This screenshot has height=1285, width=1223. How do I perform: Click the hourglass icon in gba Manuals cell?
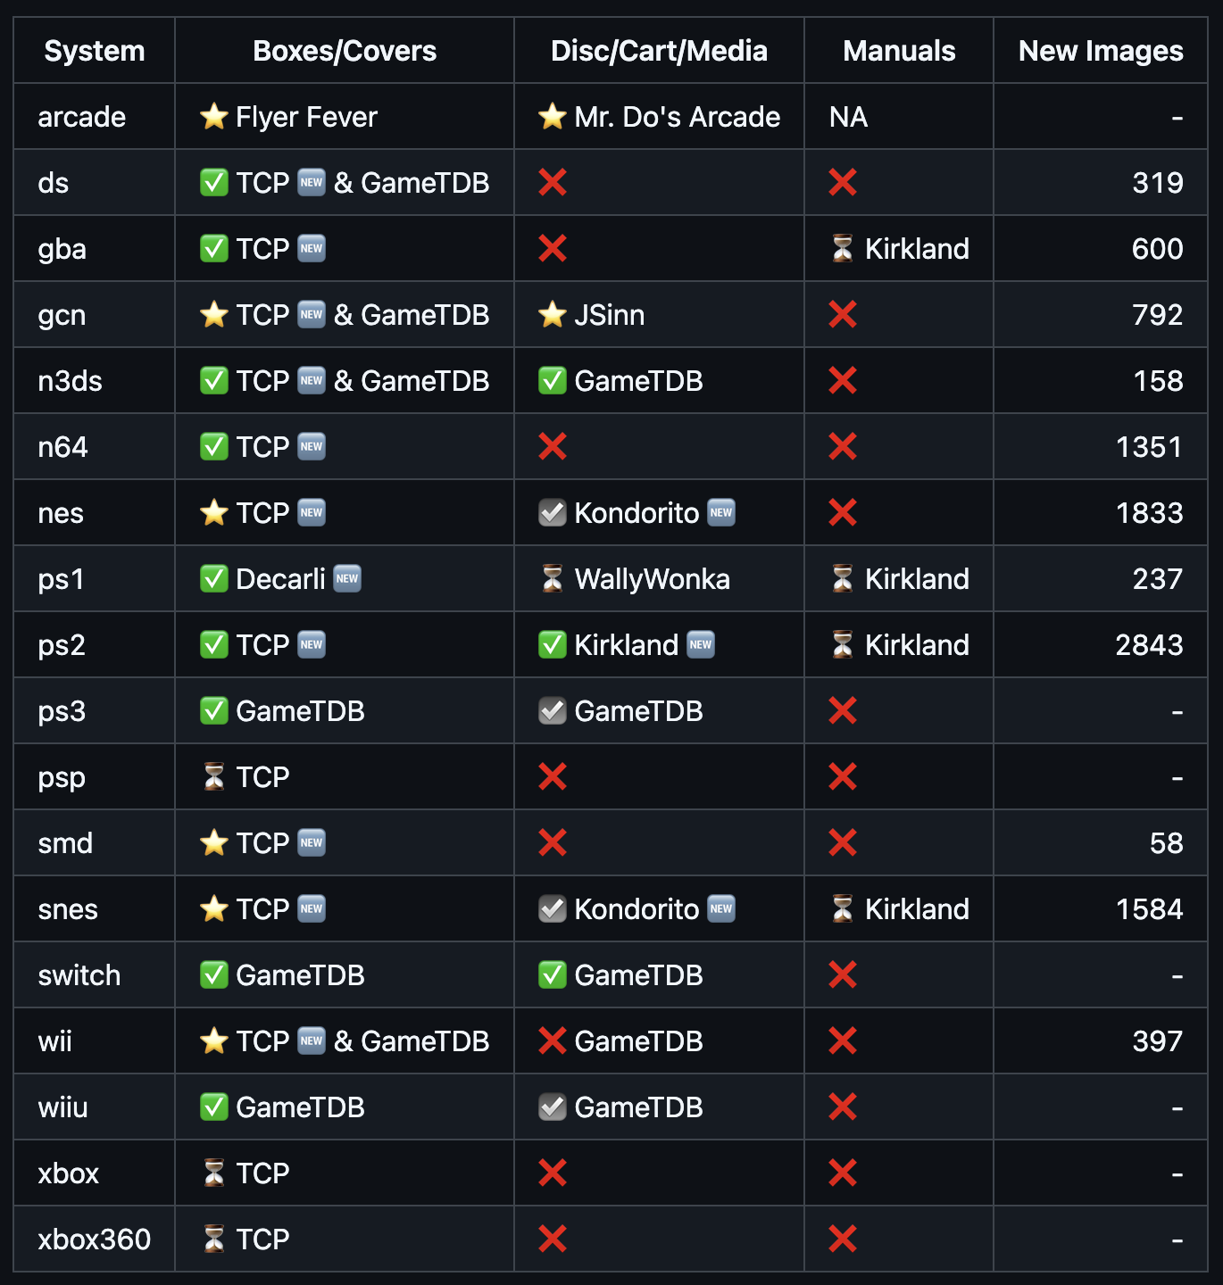[843, 248]
